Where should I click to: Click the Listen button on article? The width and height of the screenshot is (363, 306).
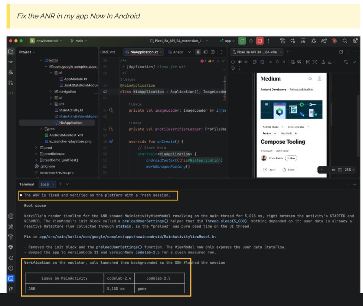[x=270, y=170]
